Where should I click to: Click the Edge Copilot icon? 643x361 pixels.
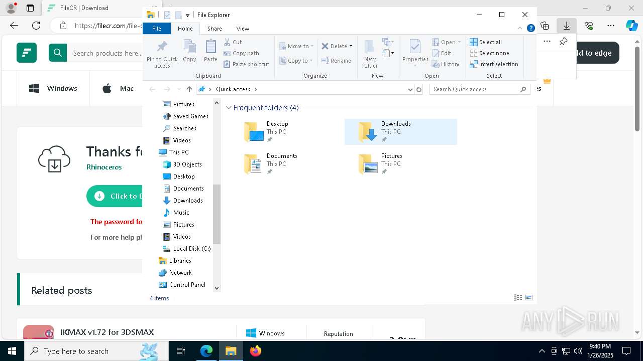[x=631, y=26]
